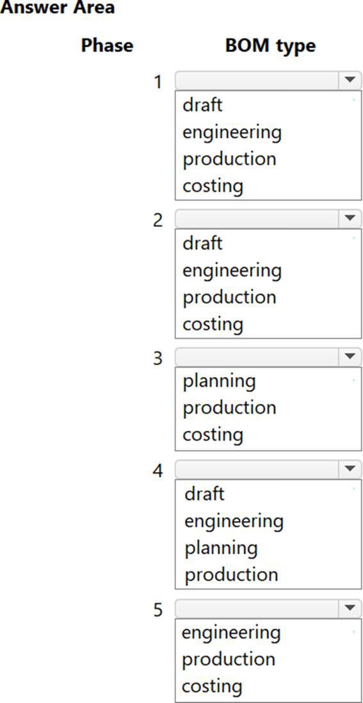Screen dimensions: 363x703
Task: Choose draft in Phase 4 list
Action: 204,494
